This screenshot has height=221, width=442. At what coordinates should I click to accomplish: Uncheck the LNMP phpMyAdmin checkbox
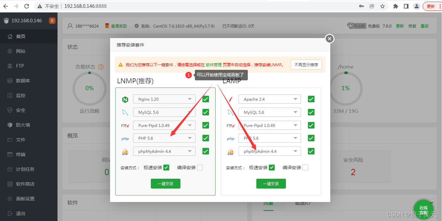coord(206,151)
